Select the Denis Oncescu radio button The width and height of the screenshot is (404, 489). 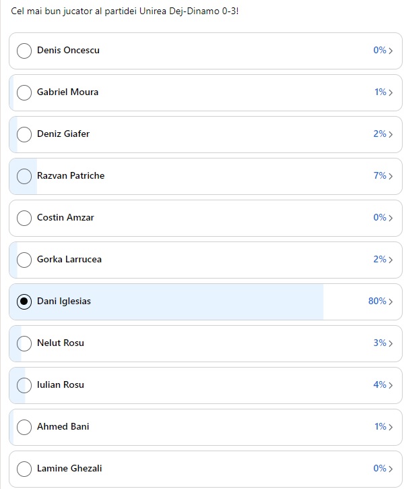tap(24, 51)
